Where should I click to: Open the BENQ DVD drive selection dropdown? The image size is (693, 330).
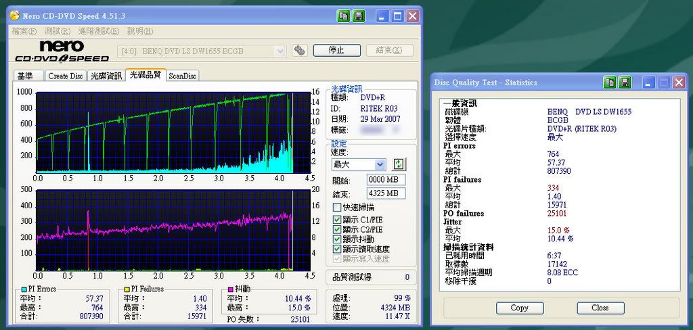pos(280,51)
